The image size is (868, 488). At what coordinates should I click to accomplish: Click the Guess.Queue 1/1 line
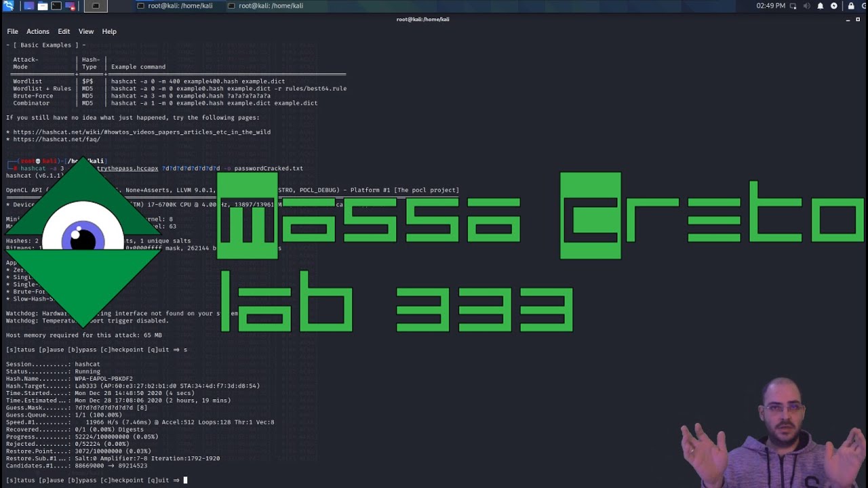point(62,415)
